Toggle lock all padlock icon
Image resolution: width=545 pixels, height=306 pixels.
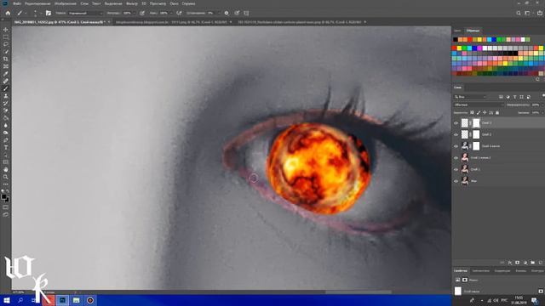[x=497, y=112]
